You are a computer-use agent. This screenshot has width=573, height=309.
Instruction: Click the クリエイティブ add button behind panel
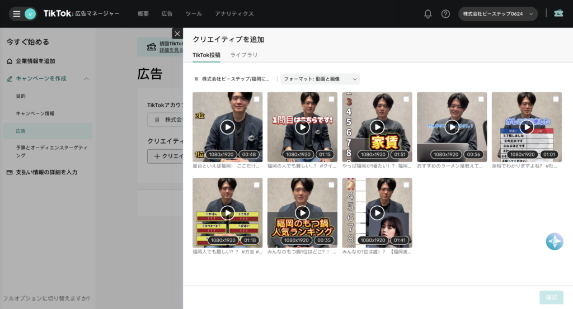pyautogui.click(x=165, y=156)
